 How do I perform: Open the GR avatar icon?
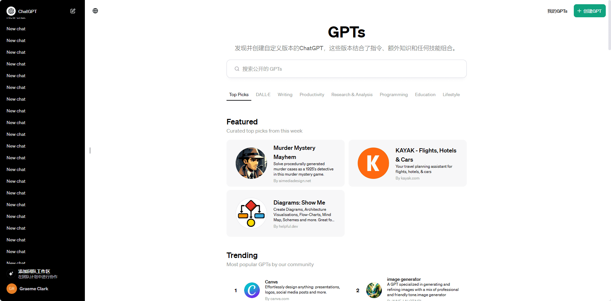tap(12, 289)
